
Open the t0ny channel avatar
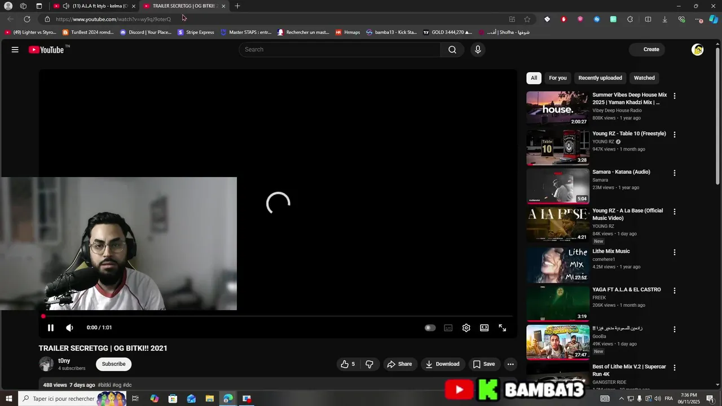click(x=46, y=364)
